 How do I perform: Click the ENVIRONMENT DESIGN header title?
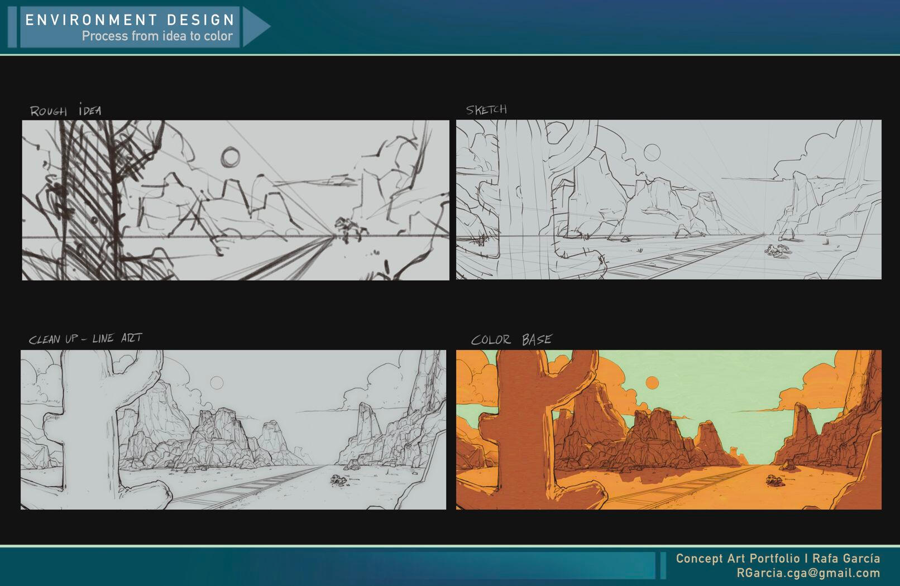(x=130, y=20)
